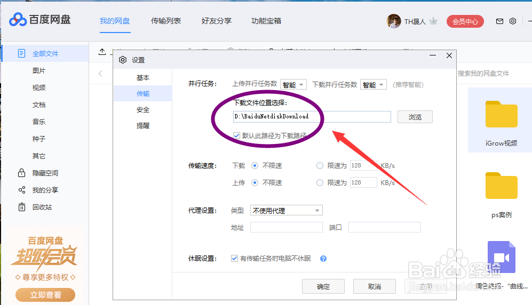Click the Baidu Netdisk logo
Screen dimensions: 532x305
click(x=40, y=20)
